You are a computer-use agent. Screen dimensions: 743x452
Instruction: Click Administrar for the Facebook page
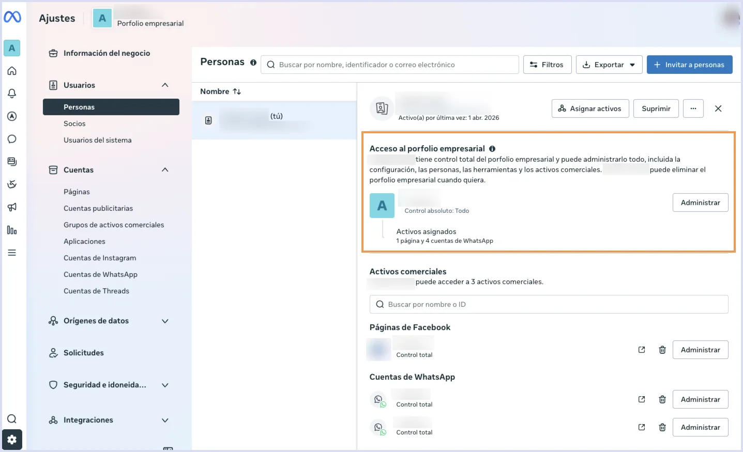700,350
